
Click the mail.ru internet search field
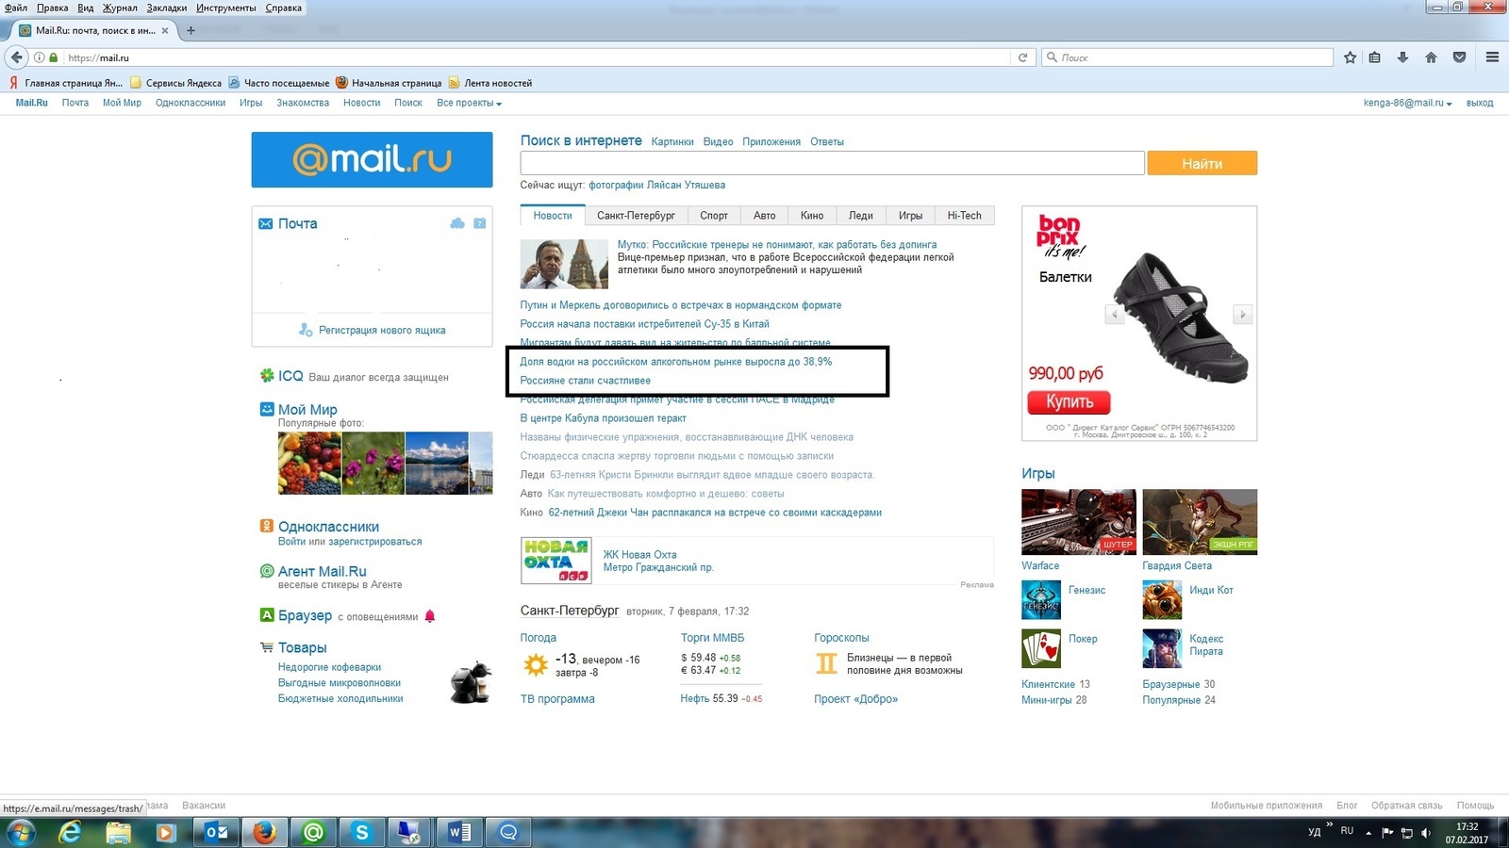tap(832, 163)
